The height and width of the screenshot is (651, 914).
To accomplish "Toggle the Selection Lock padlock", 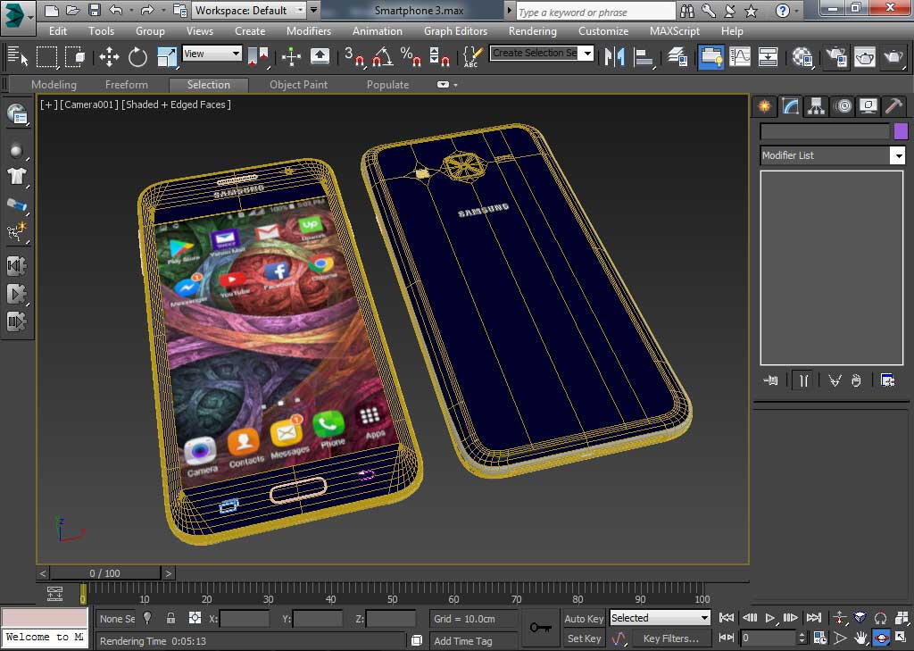I will point(170,618).
